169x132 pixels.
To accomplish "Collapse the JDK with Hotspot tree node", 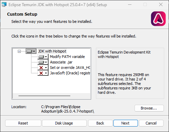I will tap(19, 52).
